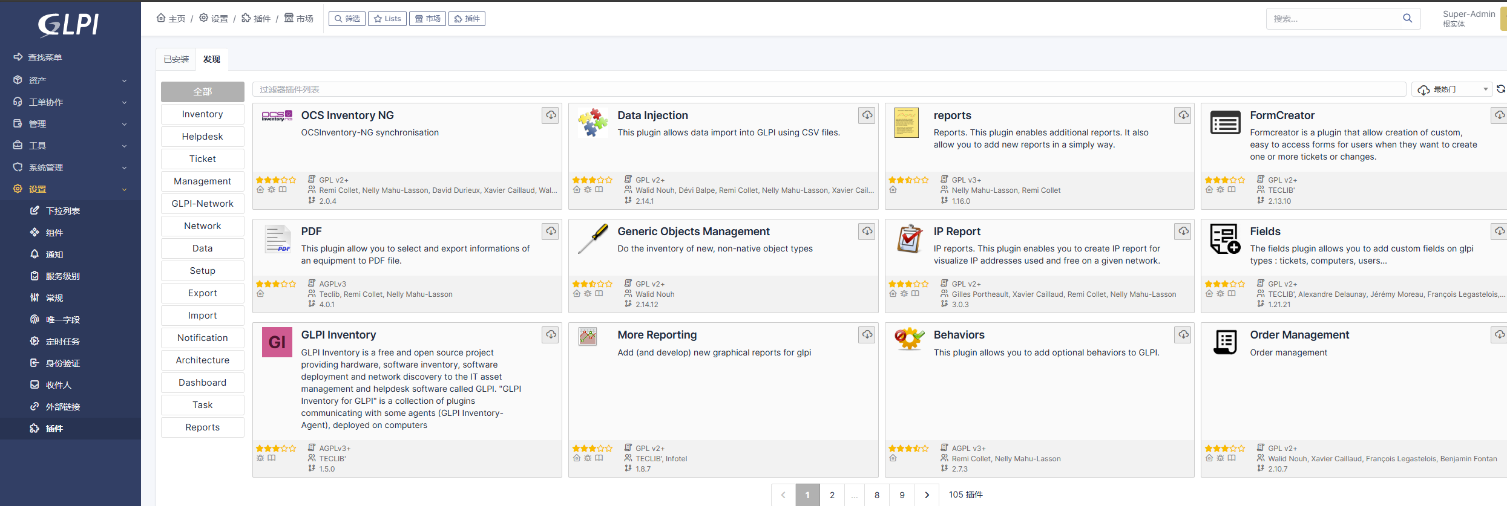Open the 定时任务 settings entry
The height and width of the screenshot is (506, 1507).
pyautogui.click(x=70, y=341)
